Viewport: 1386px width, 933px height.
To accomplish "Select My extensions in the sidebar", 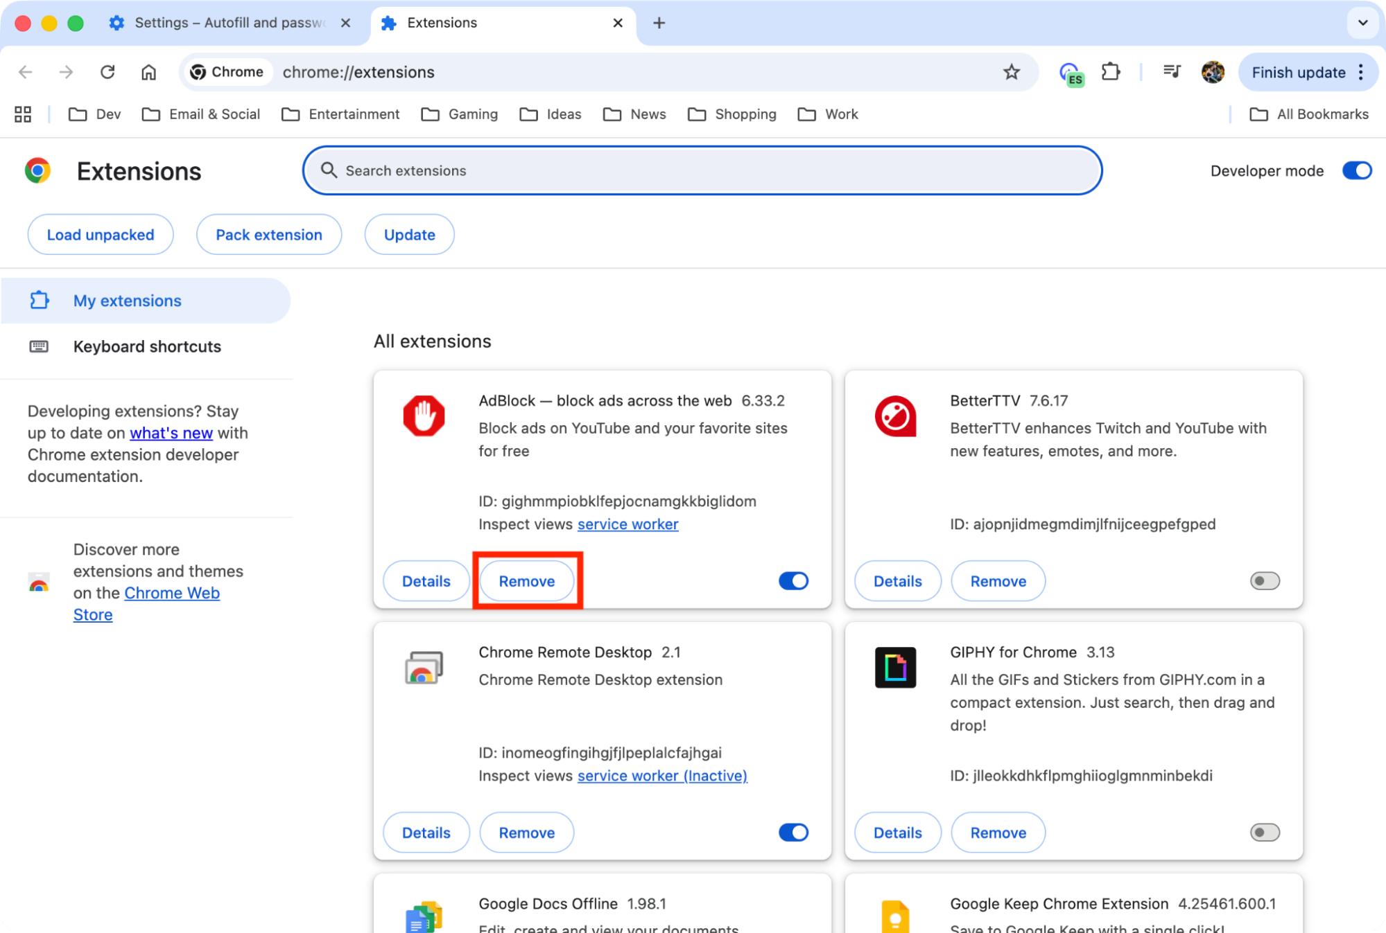I will [127, 301].
